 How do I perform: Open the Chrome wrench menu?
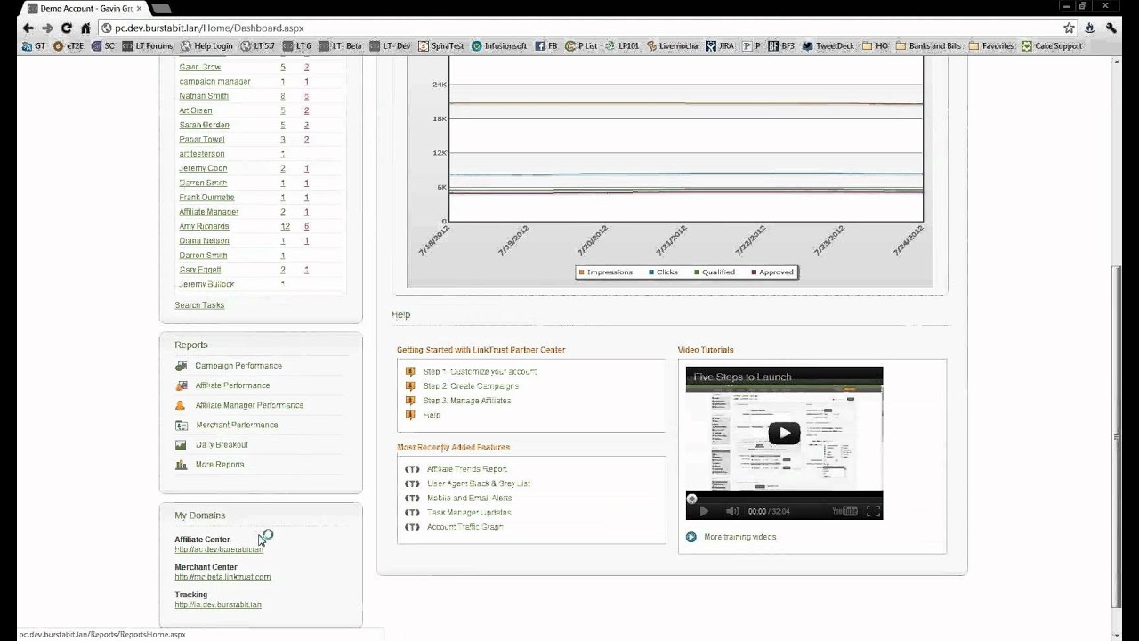[x=1111, y=28]
